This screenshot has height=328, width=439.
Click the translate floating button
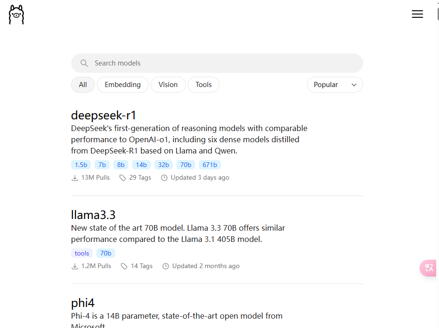point(428,268)
